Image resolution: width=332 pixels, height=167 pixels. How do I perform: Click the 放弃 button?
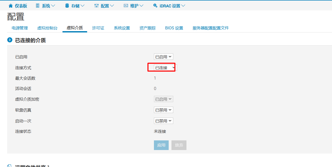(179, 145)
